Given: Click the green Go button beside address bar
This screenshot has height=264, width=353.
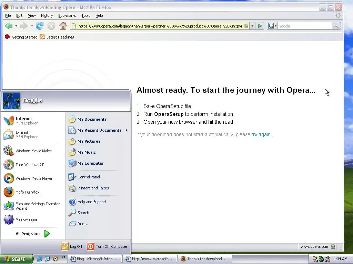Looking at the screenshot, I should tap(260, 26).
